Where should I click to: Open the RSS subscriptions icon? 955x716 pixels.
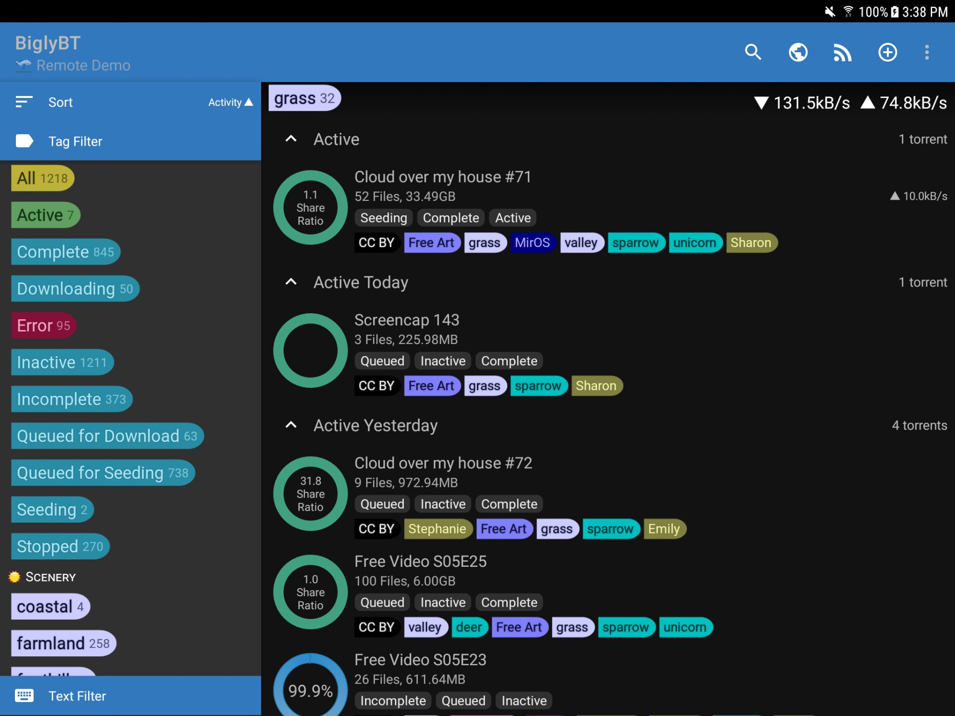[x=842, y=52]
